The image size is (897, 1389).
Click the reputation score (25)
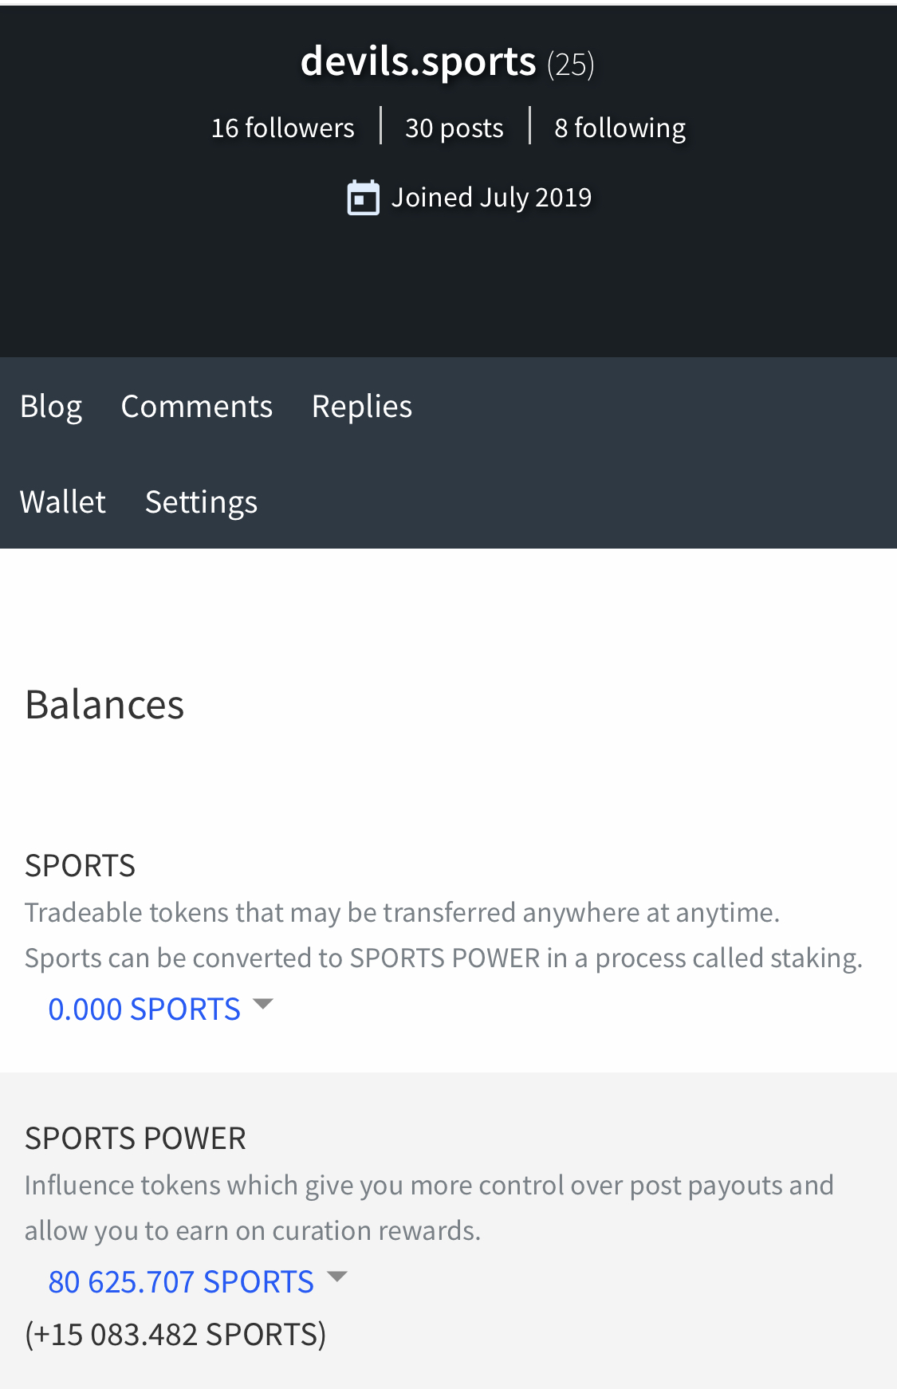[x=571, y=64]
